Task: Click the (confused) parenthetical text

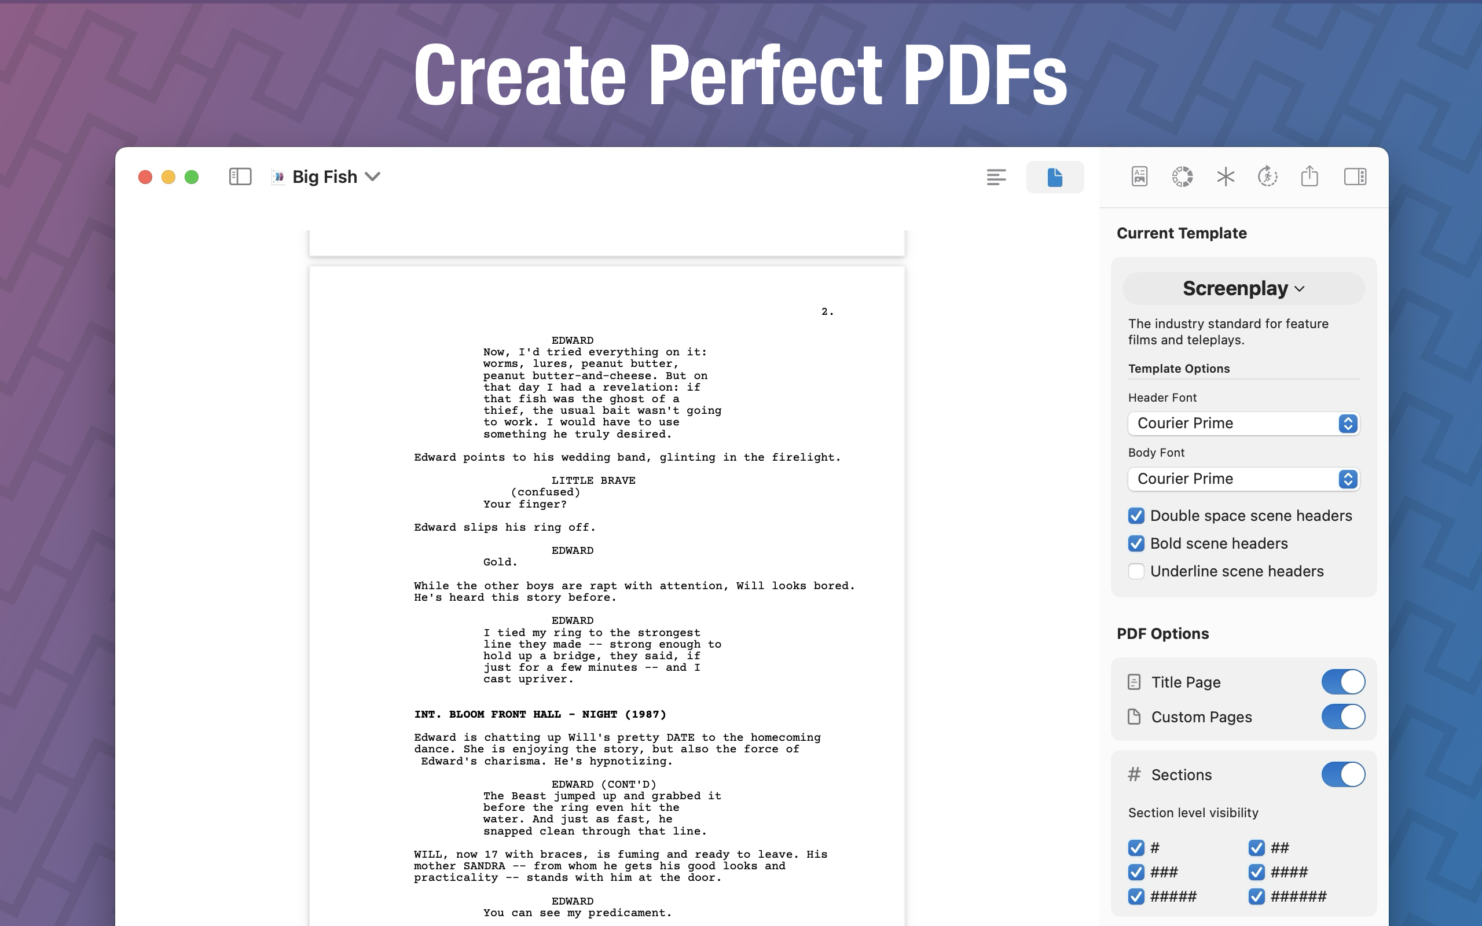Action: click(545, 493)
